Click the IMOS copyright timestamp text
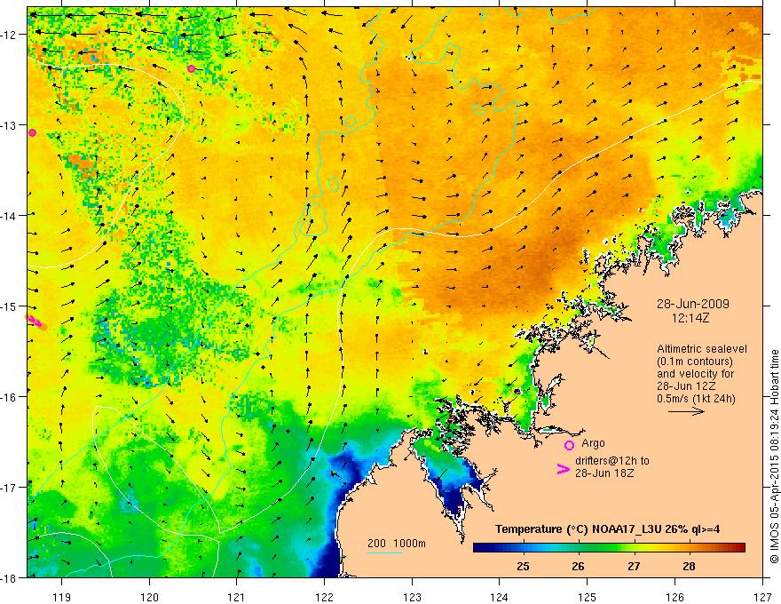This screenshot has width=781, height=604. [774, 456]
